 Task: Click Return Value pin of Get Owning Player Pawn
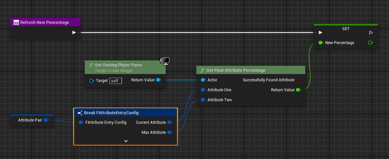coord(159,80)
